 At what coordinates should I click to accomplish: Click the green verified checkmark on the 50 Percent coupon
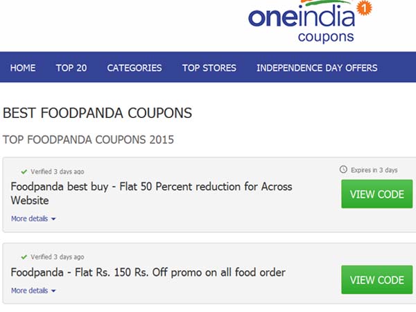[x=24, y=171]
